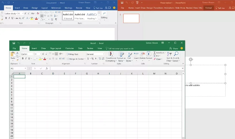The width and height of the screenshot is (235, 139).
Task: Open the Excel File tab
Action: click(14, 48)
